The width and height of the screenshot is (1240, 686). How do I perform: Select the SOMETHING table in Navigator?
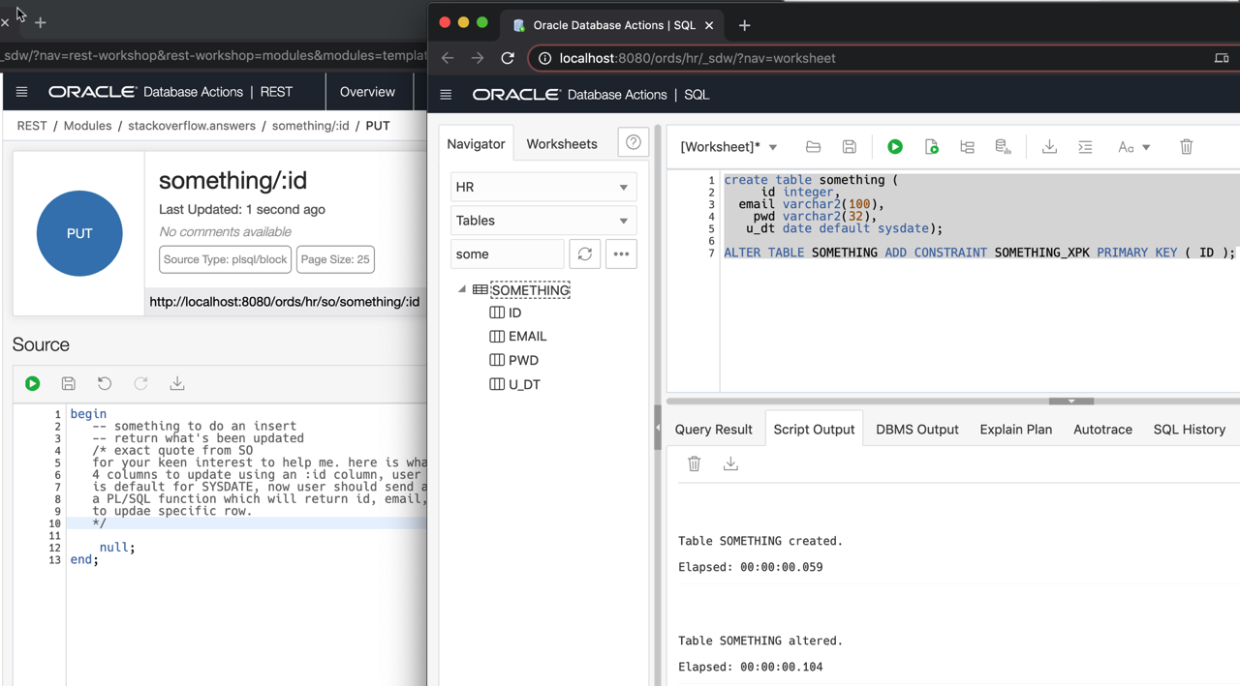(530, 290)
